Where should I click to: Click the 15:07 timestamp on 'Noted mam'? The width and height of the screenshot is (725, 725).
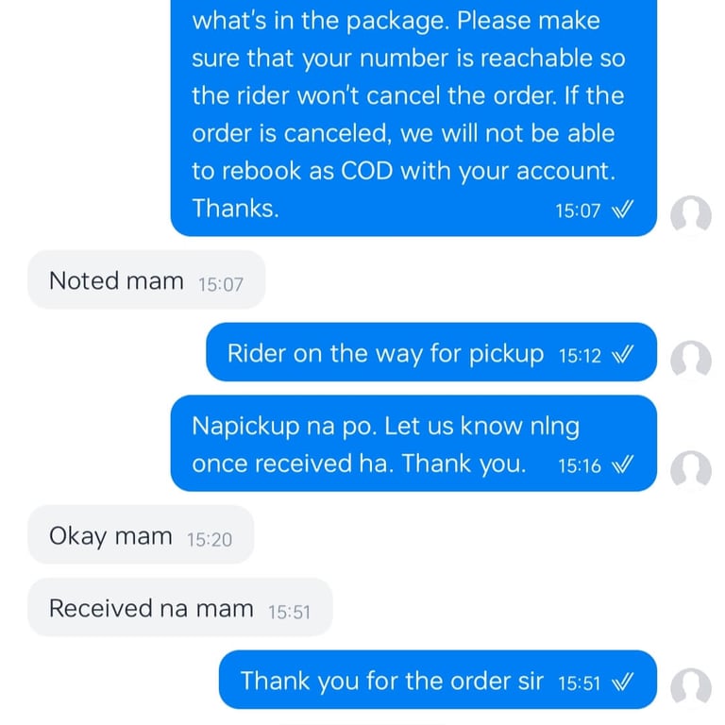coord(221,285)
